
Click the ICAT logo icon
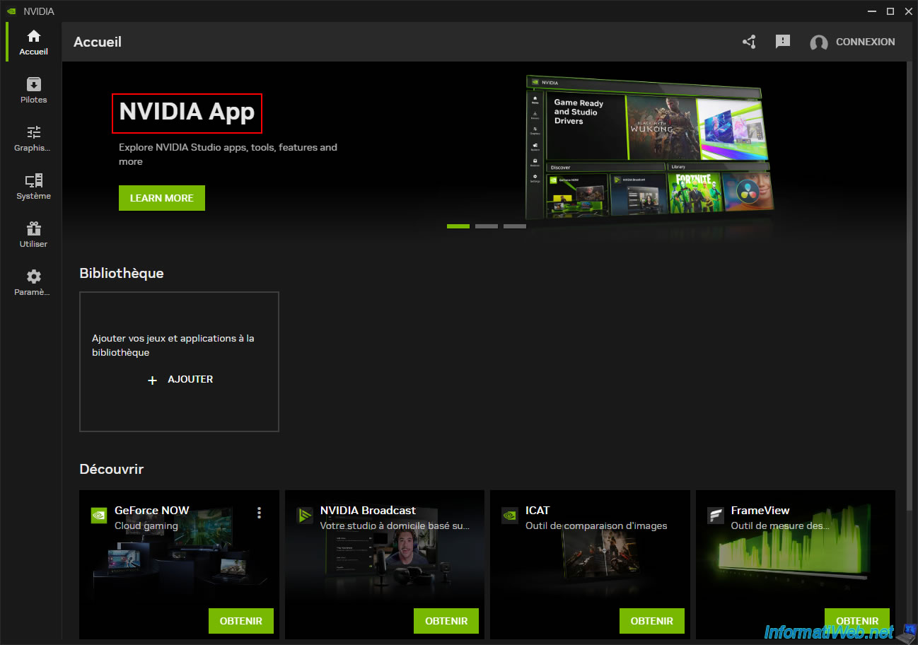pos(509,515)
